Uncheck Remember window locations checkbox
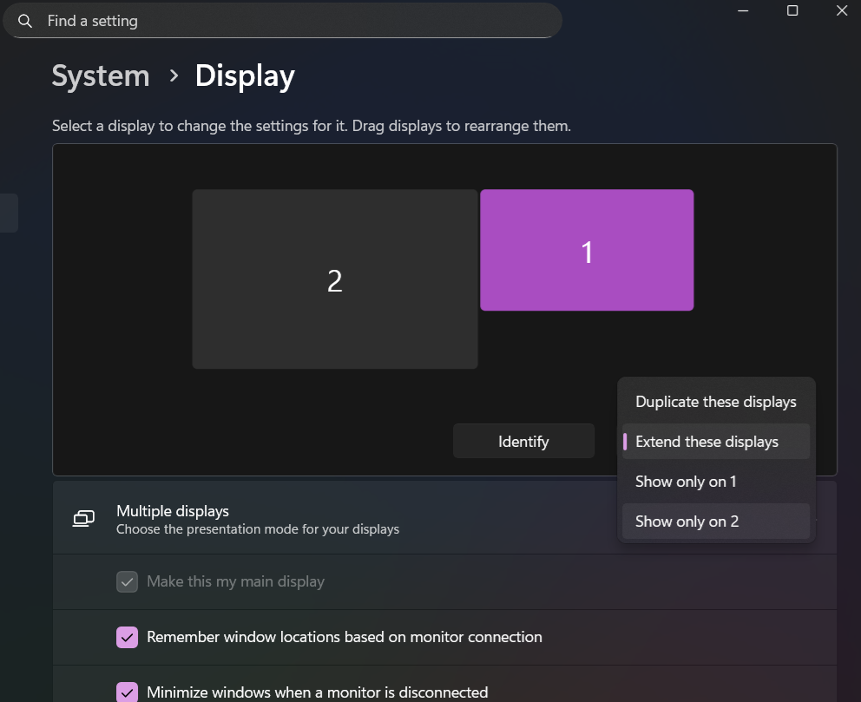The width and height of the screenshot is (861, 702). pos(128,637)
